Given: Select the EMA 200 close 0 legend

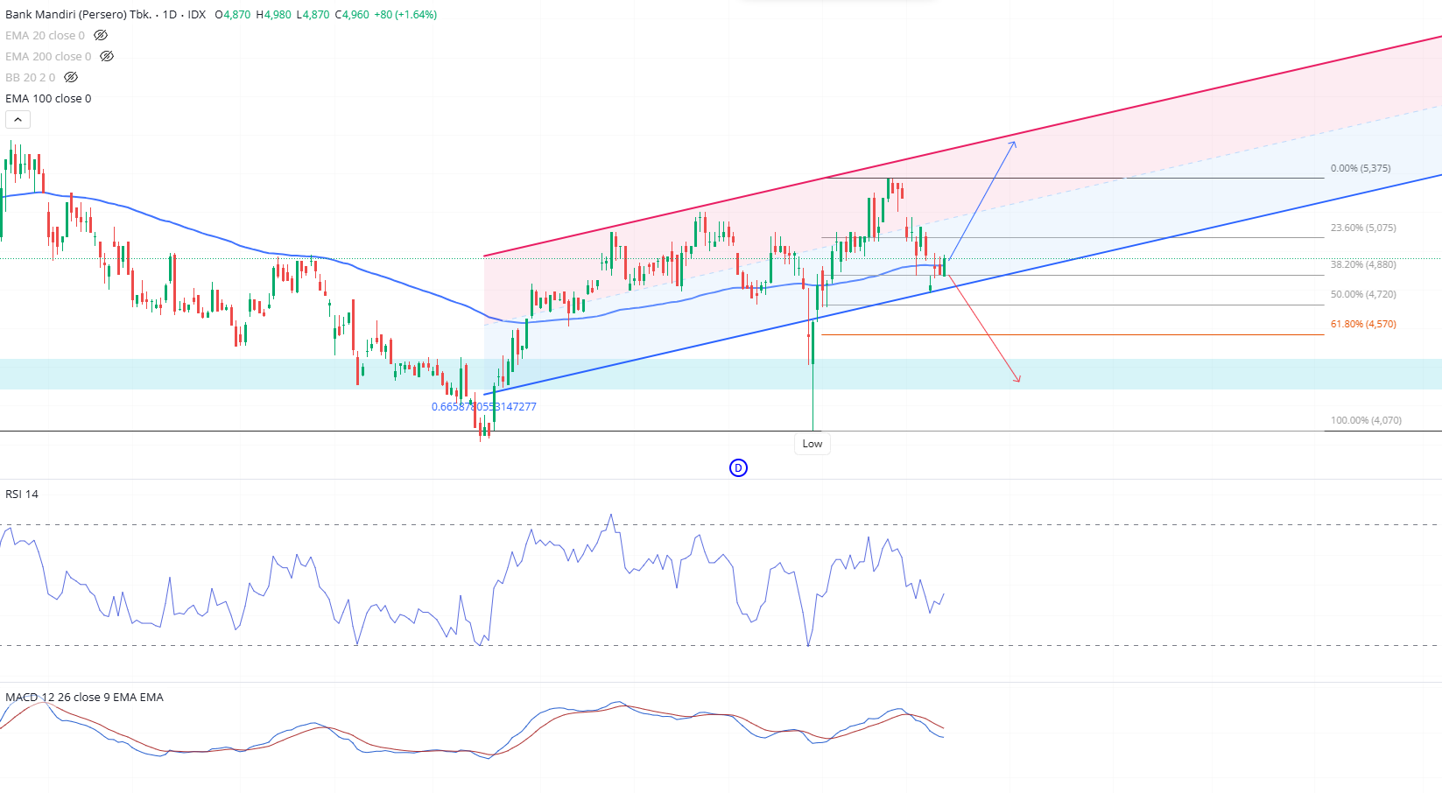Looking at the screenshot, I should 48,57.
